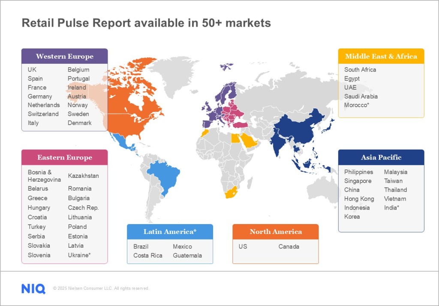The image size is (439, 306).
Task: Click Romania entry
Action: pos(80,189)
